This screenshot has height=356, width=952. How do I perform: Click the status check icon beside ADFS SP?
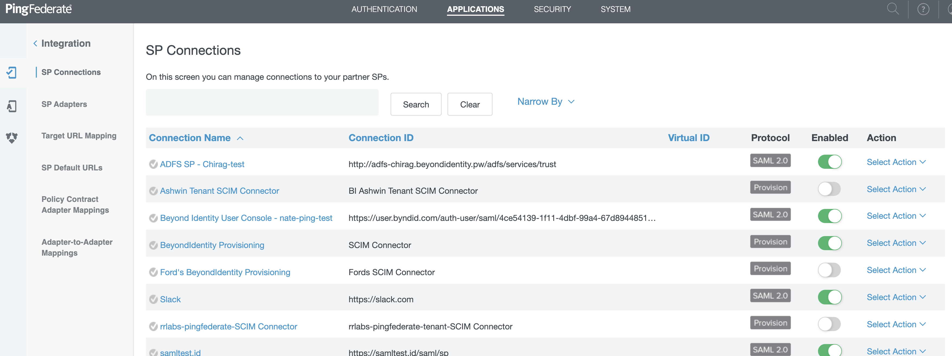[153, 164]
